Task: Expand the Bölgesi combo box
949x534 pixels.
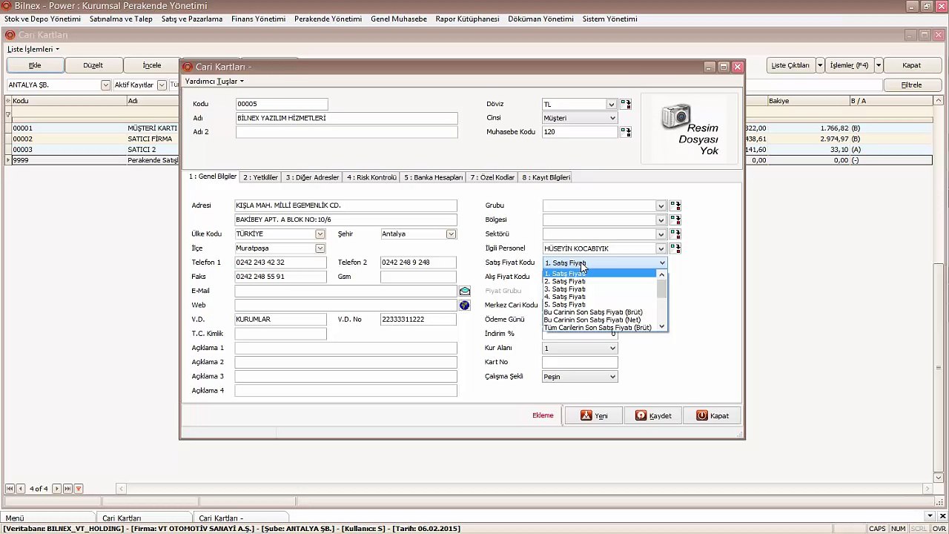Action: 661,220
